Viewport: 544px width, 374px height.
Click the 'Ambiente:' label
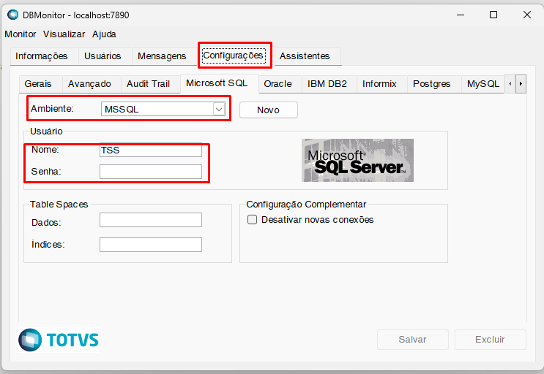52,109
